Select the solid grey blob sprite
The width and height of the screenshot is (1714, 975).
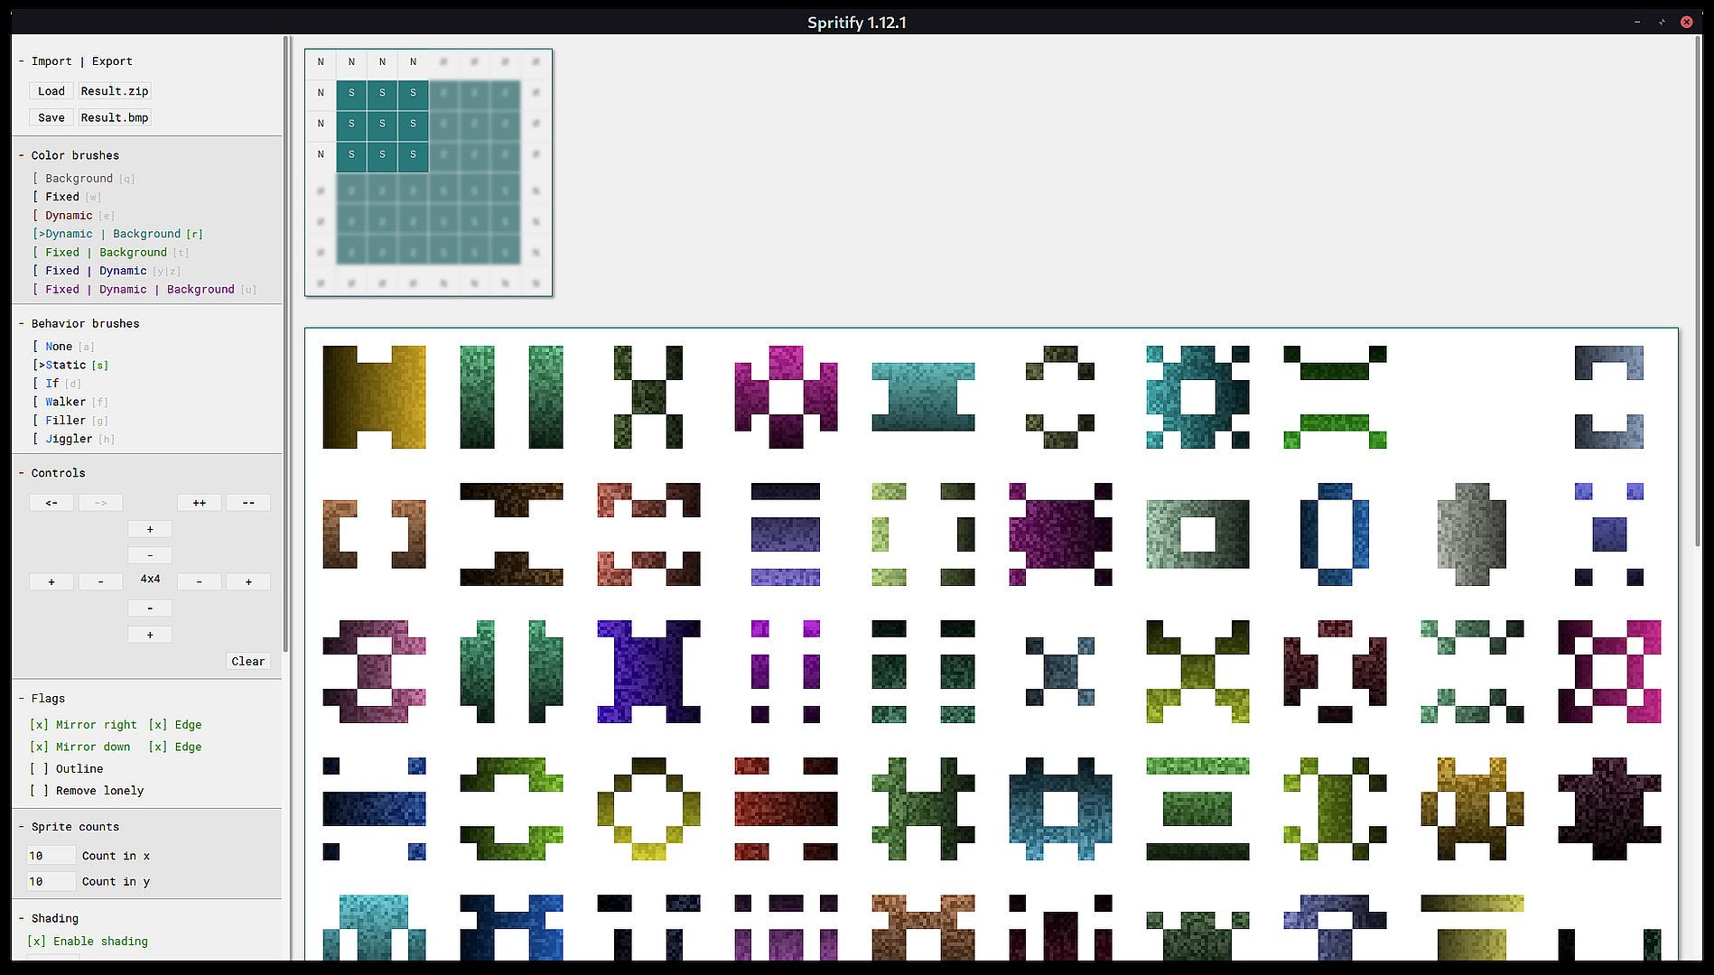point(1472,534)
